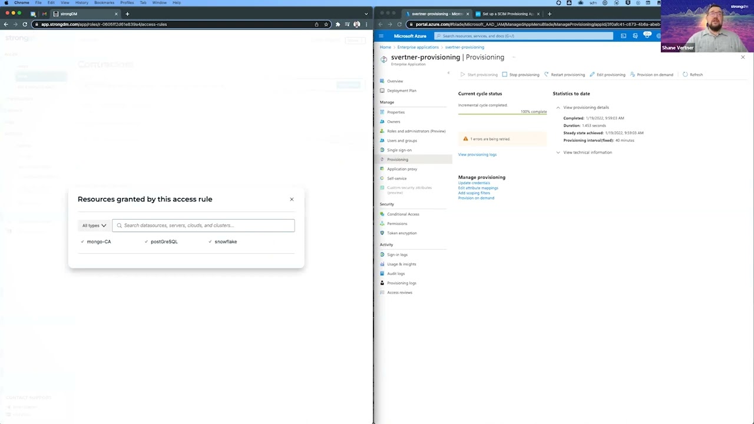Close the resources granted dialog

click(x=292, y=199)
